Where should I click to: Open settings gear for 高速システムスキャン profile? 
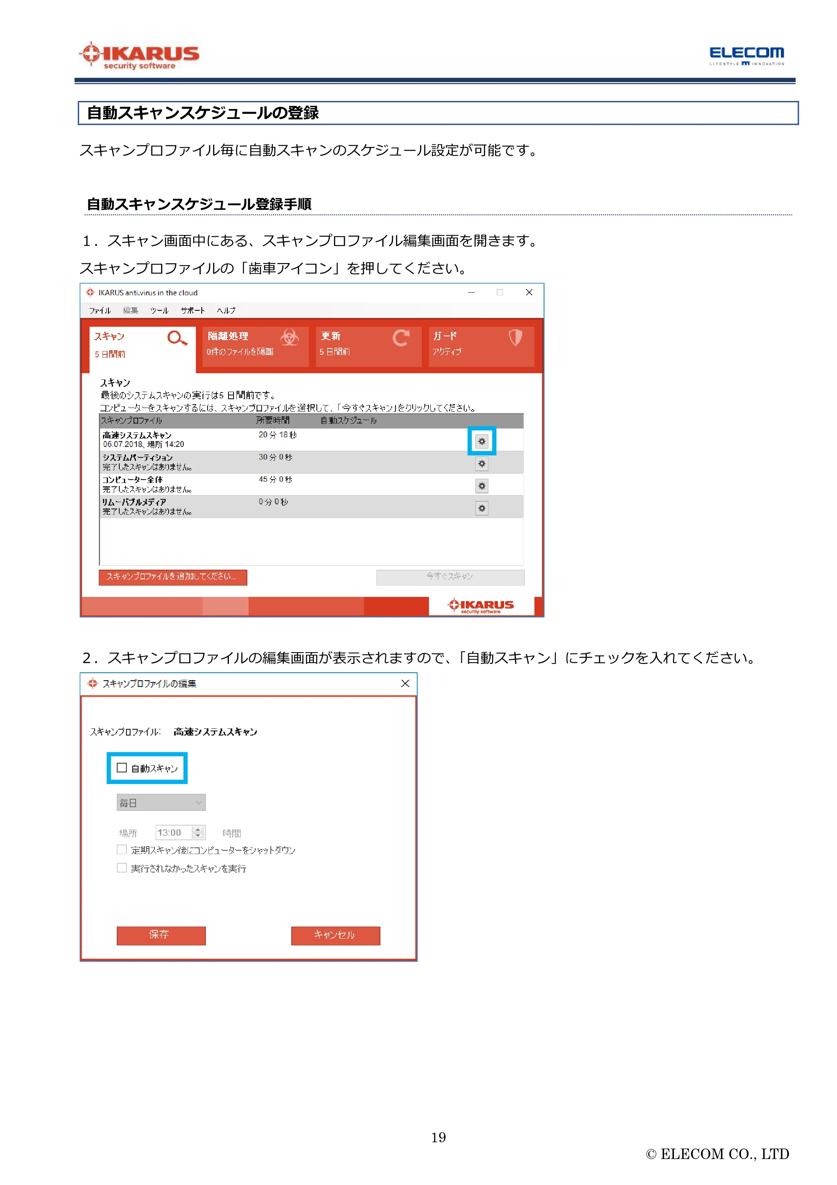coord(481,441)
